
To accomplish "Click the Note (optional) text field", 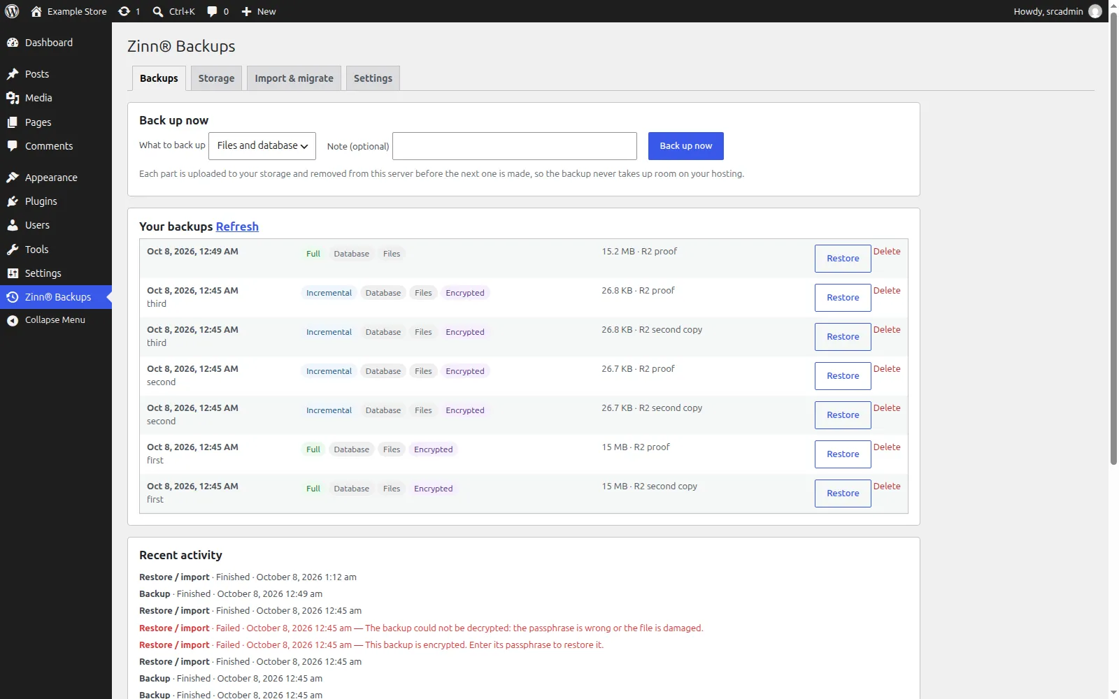I will coord(515,146).
